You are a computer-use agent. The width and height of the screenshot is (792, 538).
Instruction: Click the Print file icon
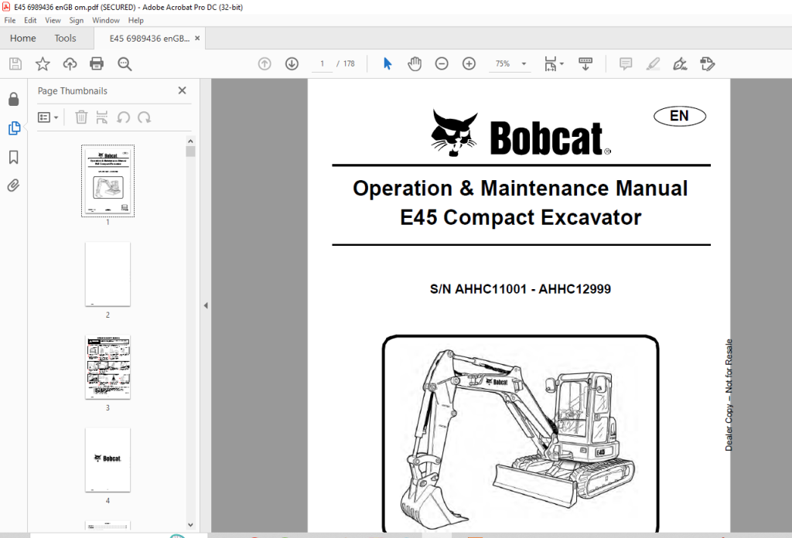tap(97, 63)
